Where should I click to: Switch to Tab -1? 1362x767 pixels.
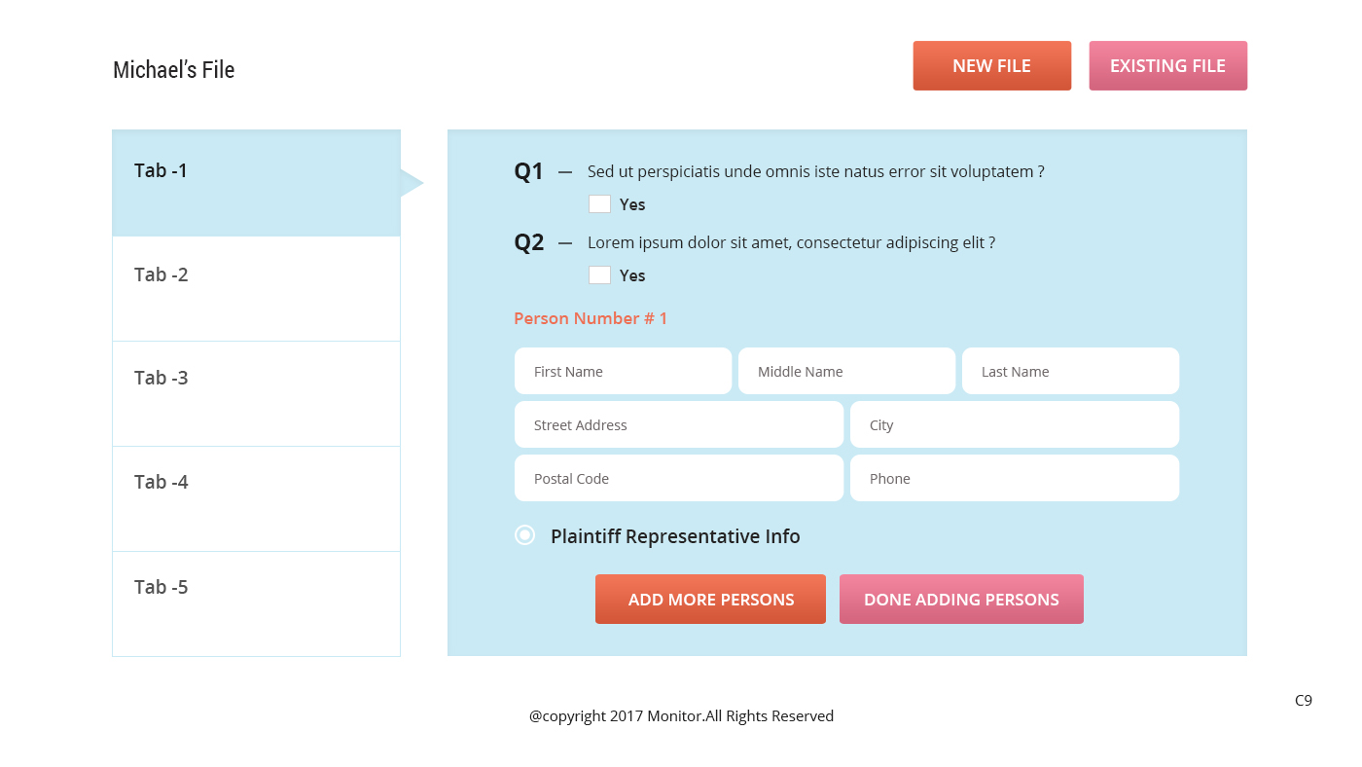click(256, 183)
